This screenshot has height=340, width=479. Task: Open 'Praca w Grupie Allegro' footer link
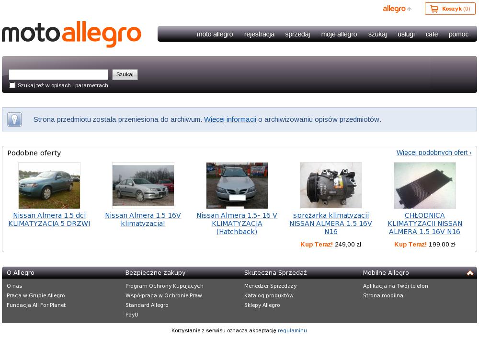[x=36, y=296]
